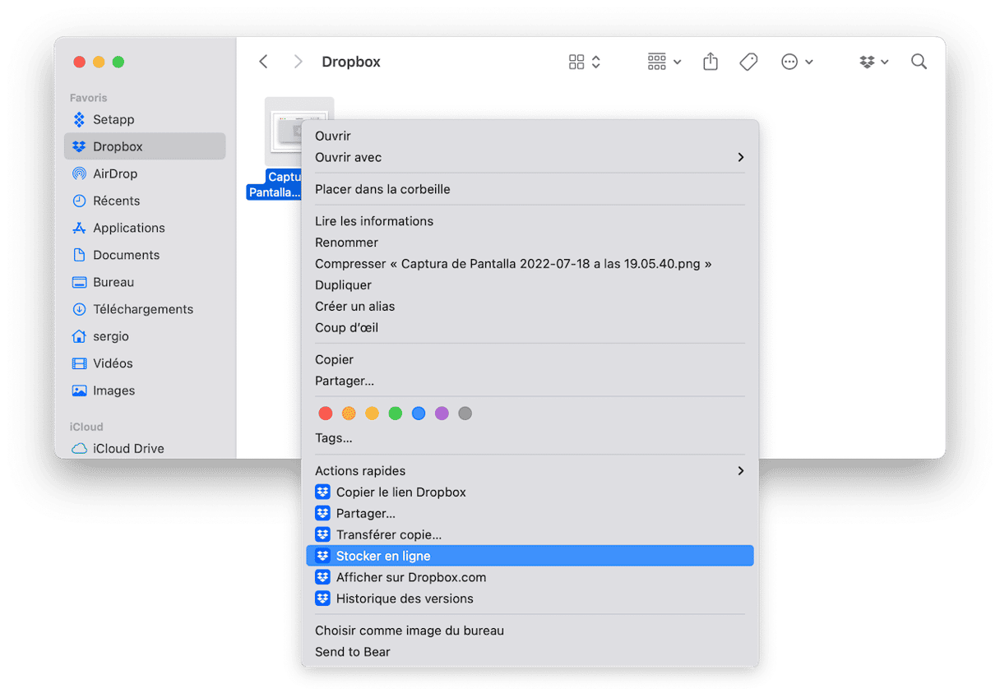Apply the red color tag
The image size is (1000, 693).
point(326,413)
